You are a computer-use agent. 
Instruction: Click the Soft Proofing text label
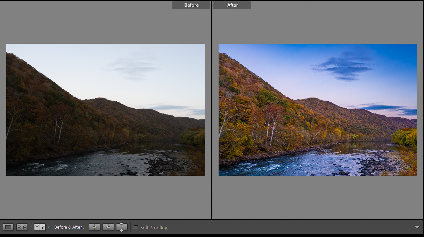coord(154,228)
